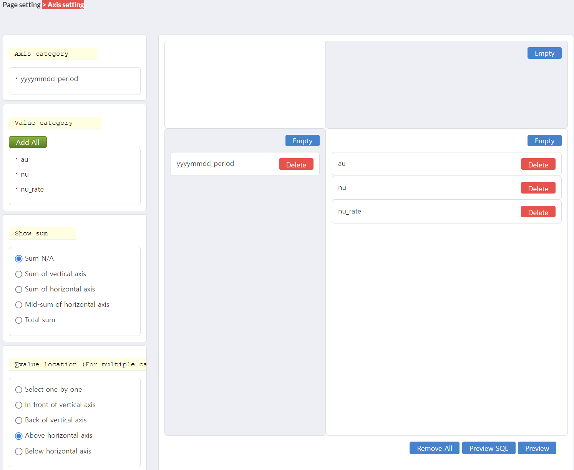
Task: Click the Page setting breadcrumb
Action: 22,5
